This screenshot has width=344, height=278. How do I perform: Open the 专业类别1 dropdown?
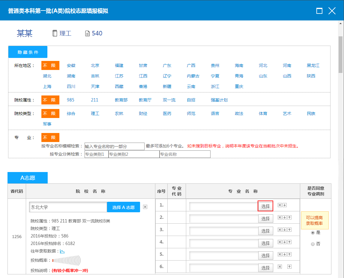[x=96, y=154]
